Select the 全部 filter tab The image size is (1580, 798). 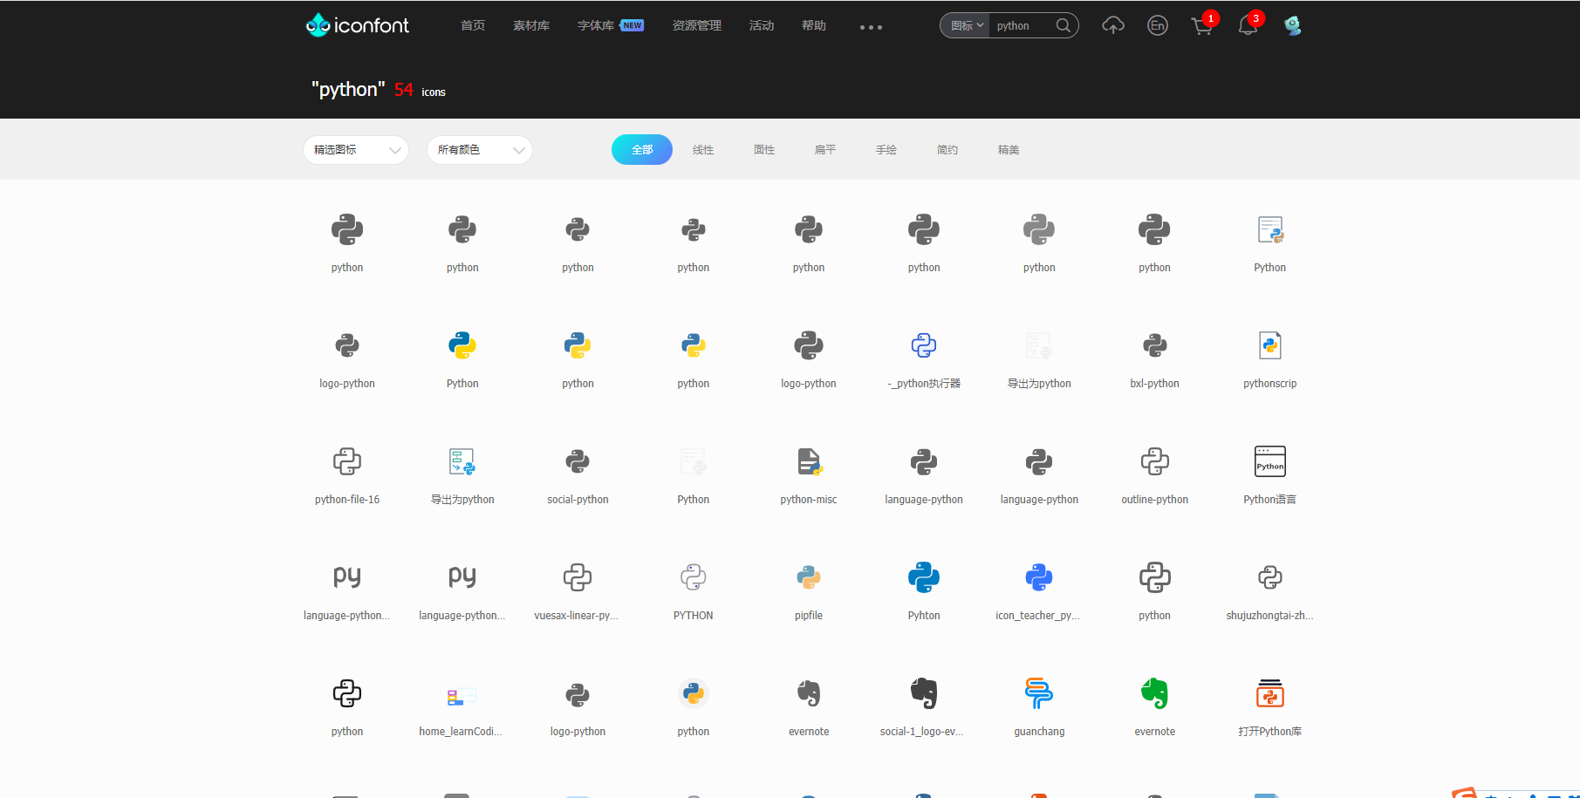[642, 150]
